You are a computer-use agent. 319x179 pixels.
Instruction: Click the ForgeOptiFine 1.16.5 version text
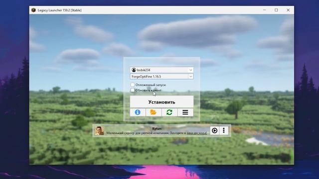click(146, 77)
